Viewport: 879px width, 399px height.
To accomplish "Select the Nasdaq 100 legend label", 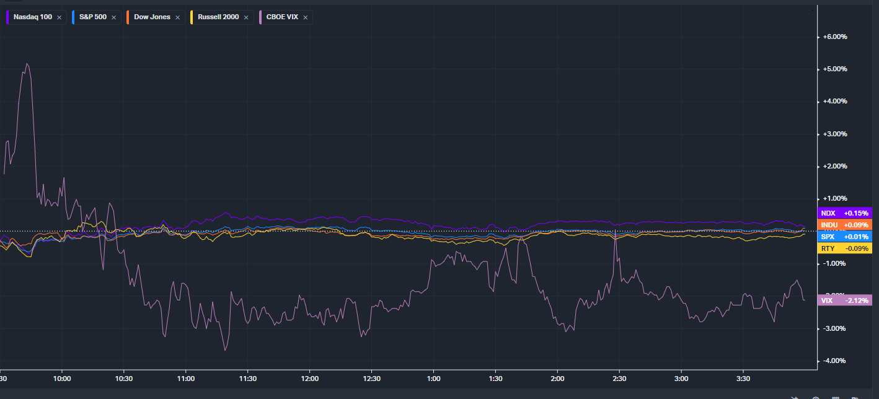I will tap(33, 17).
